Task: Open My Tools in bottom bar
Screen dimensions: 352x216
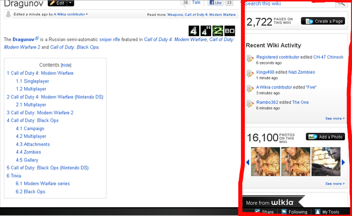Action: tap(327, 212)
